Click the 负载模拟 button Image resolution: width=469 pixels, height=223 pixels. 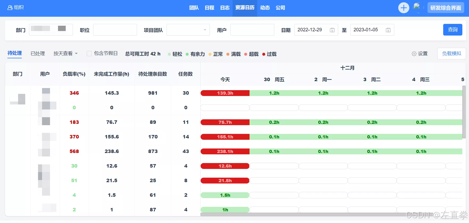(x=451, y=54)
